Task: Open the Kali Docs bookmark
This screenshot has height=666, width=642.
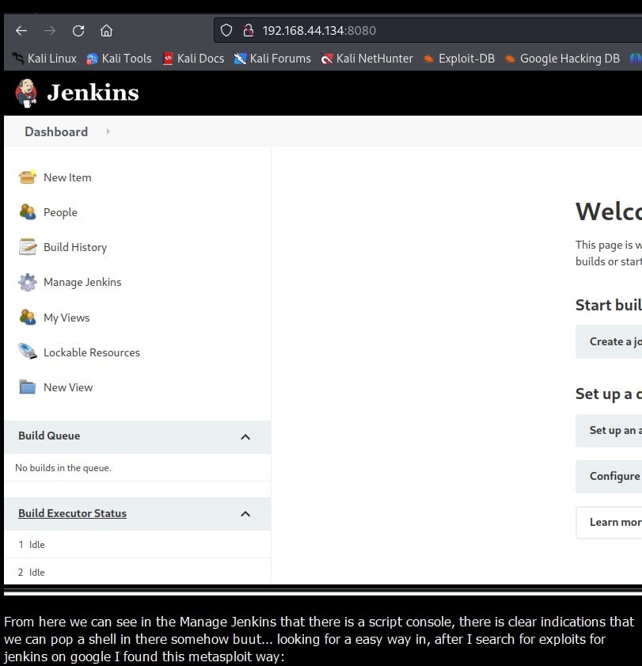Action: point(194,58)
